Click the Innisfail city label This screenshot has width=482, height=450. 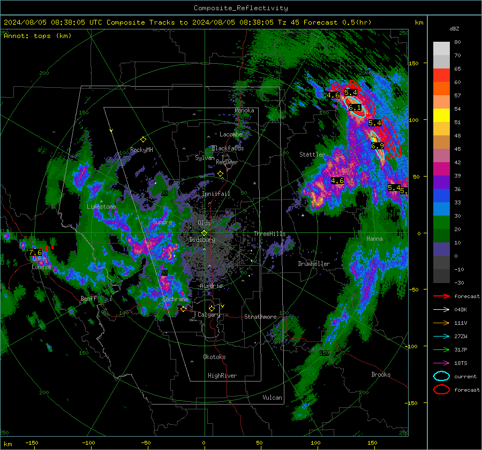click(216, 194)
